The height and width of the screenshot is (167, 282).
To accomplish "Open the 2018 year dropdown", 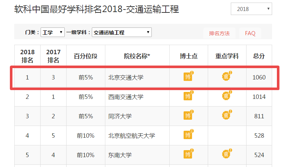I will coord(251,9).
